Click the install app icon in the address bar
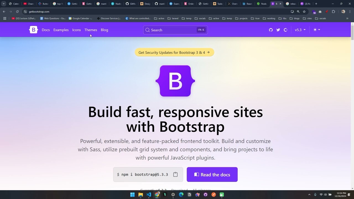Screen dimensions: 354x199 [x=292, y=12]
